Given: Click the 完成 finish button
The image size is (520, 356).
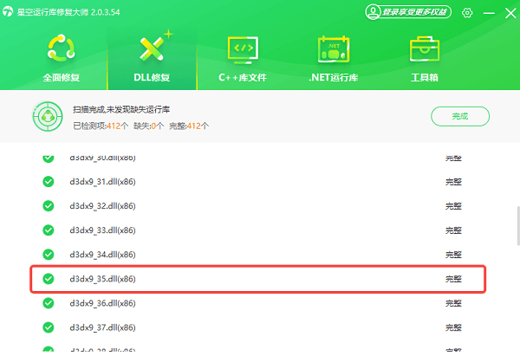Looking at the screenshot, I should 459,116.
